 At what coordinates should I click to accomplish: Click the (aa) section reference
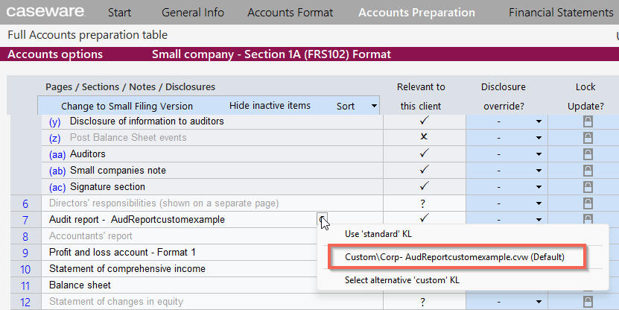pos(57,155)
